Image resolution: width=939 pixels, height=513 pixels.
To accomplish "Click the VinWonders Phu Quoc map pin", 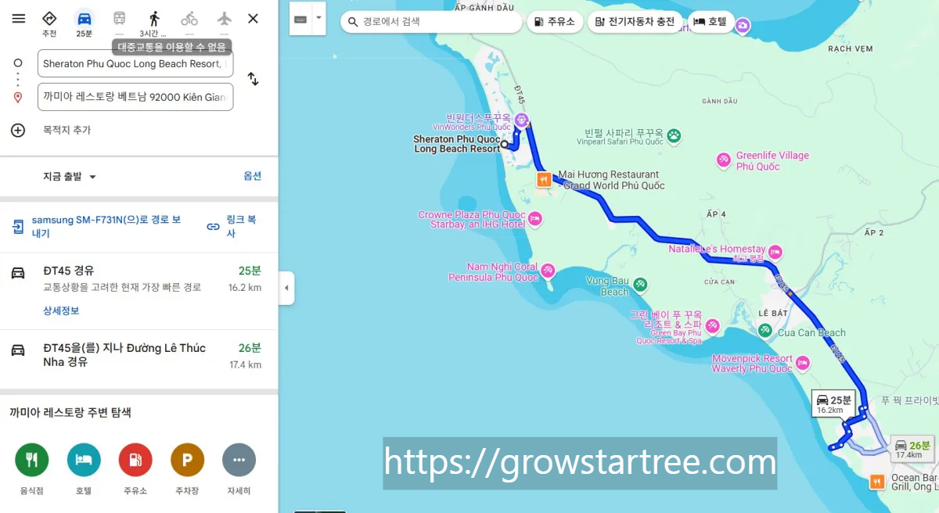I will click(521, 120).
